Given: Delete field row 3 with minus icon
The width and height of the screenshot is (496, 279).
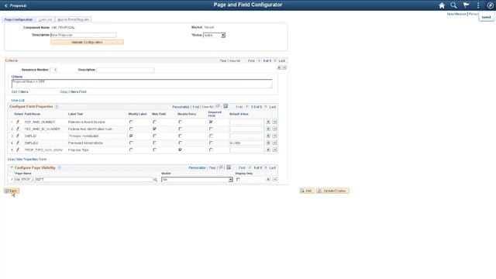Looking at the screenshot, I should point(274,136).
